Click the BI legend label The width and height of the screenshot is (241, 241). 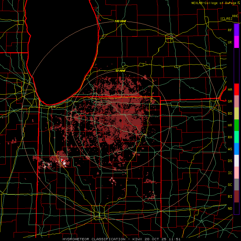[230, 197]
